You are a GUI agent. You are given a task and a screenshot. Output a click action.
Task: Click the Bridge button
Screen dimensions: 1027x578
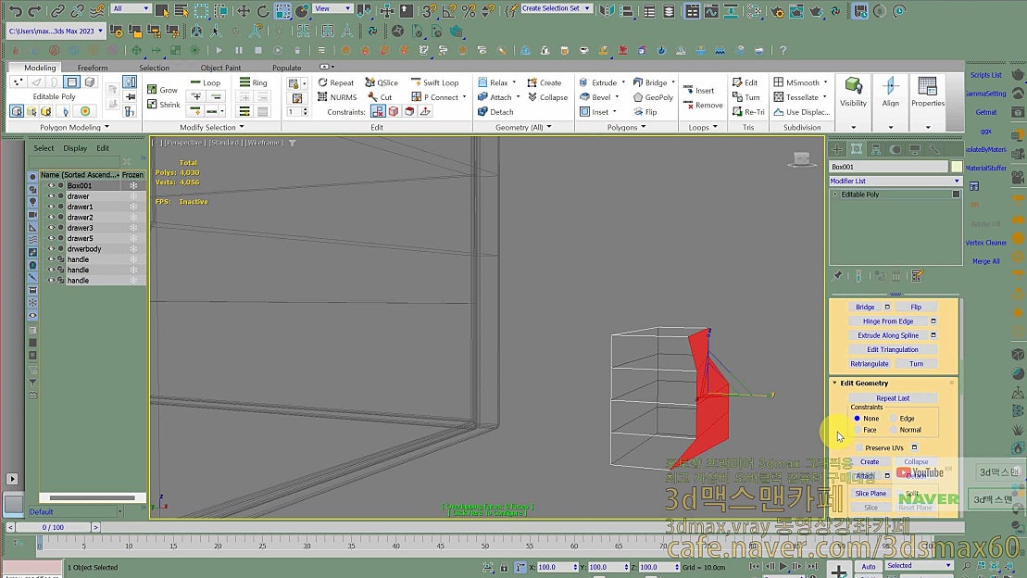863,306
